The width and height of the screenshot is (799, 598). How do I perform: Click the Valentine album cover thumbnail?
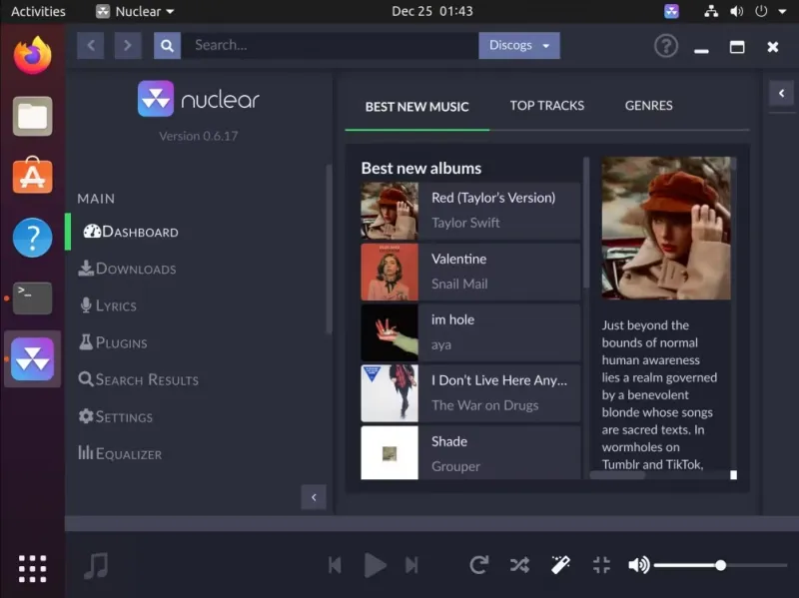point(390,272)
